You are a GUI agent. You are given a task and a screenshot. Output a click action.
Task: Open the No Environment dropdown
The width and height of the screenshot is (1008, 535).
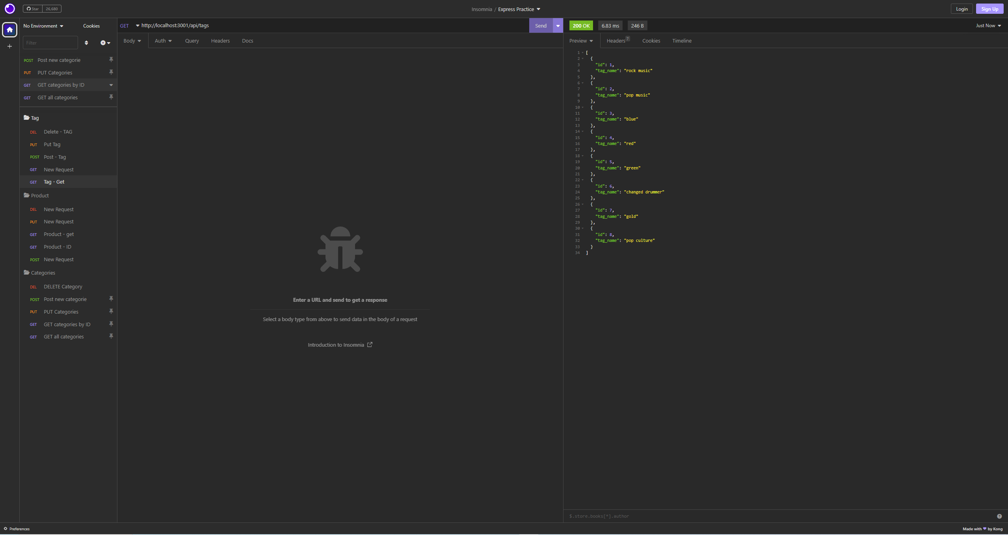click(43, 26)
